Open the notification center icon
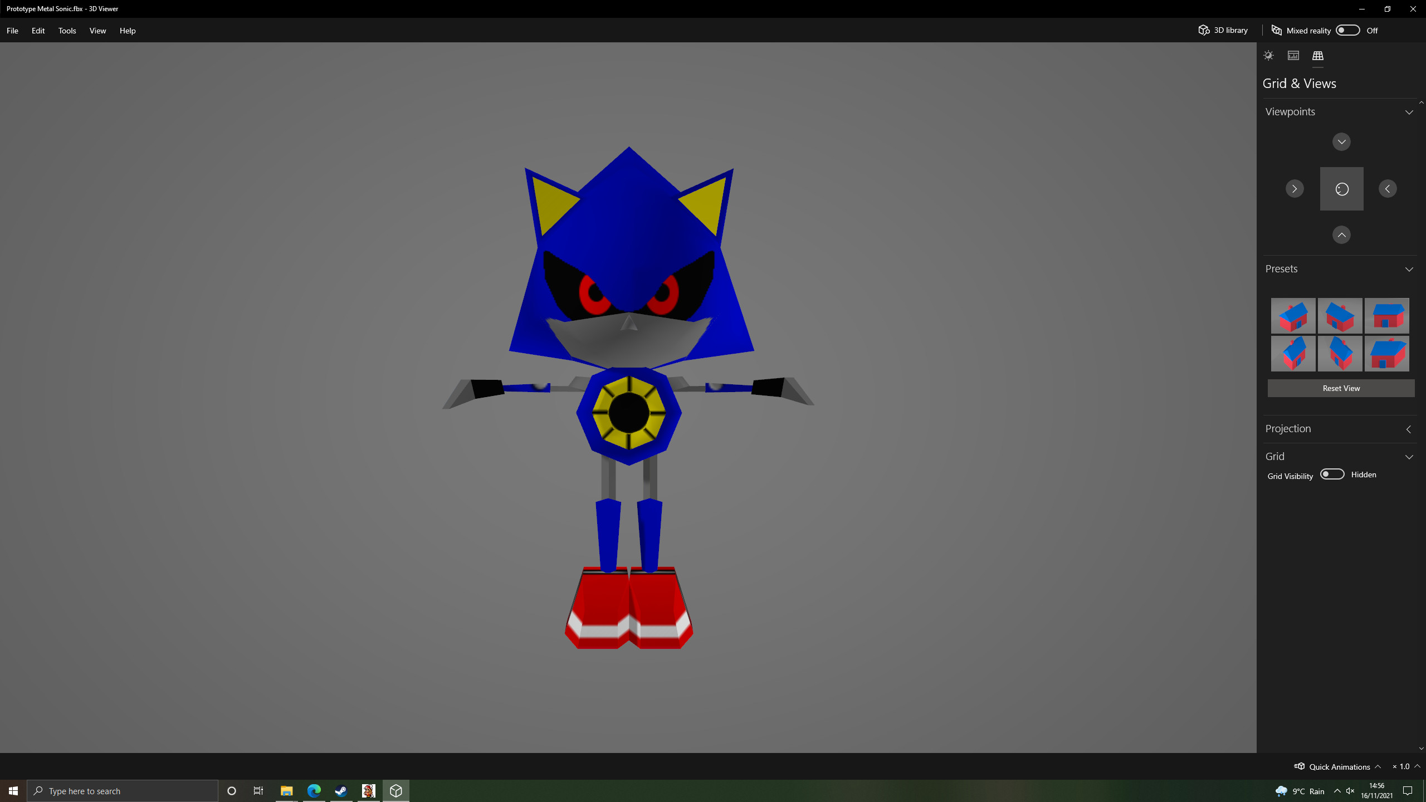Image resolution: width=1426 pixels, height=802 pixels. coord(1408,791)
